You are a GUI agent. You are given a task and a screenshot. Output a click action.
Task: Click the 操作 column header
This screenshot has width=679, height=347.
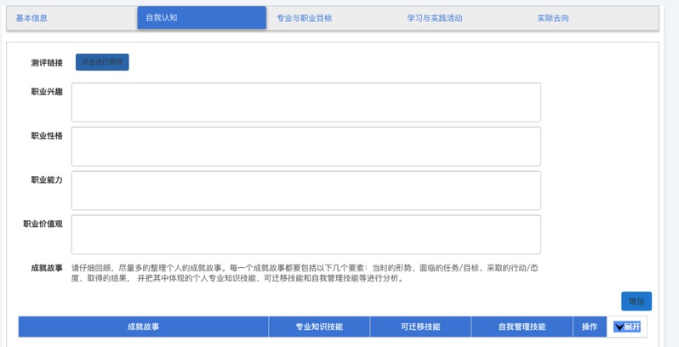589,327
